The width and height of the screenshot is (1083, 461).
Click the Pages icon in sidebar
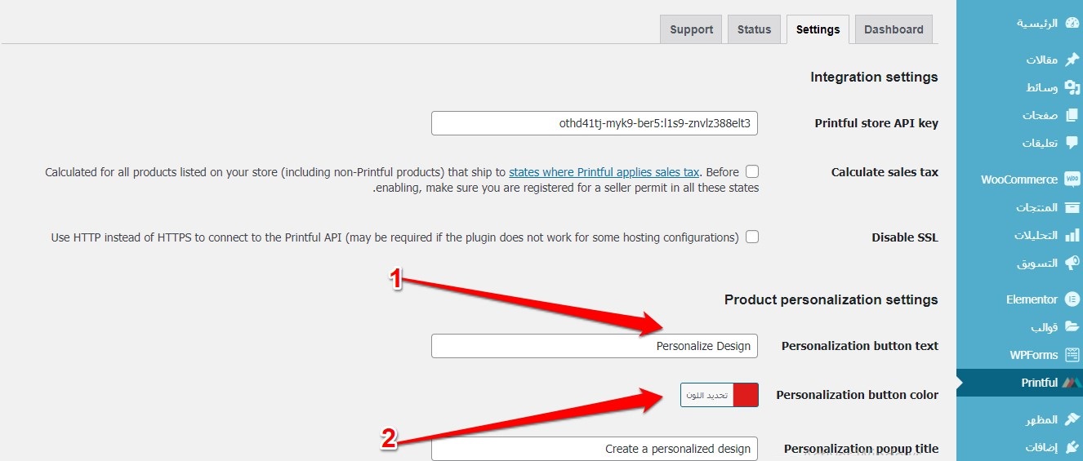click(1072, 115)
